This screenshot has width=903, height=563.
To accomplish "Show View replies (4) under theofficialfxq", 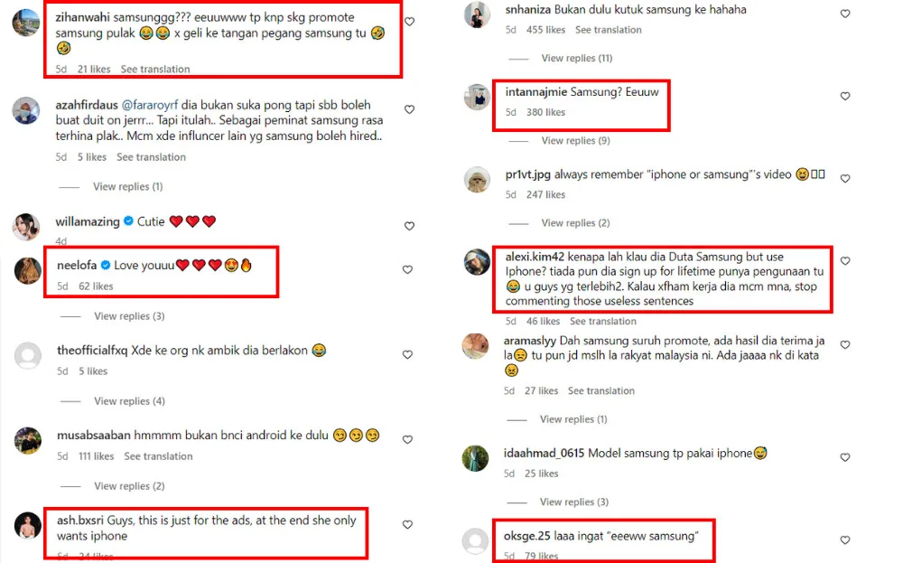I will [129, 401].
